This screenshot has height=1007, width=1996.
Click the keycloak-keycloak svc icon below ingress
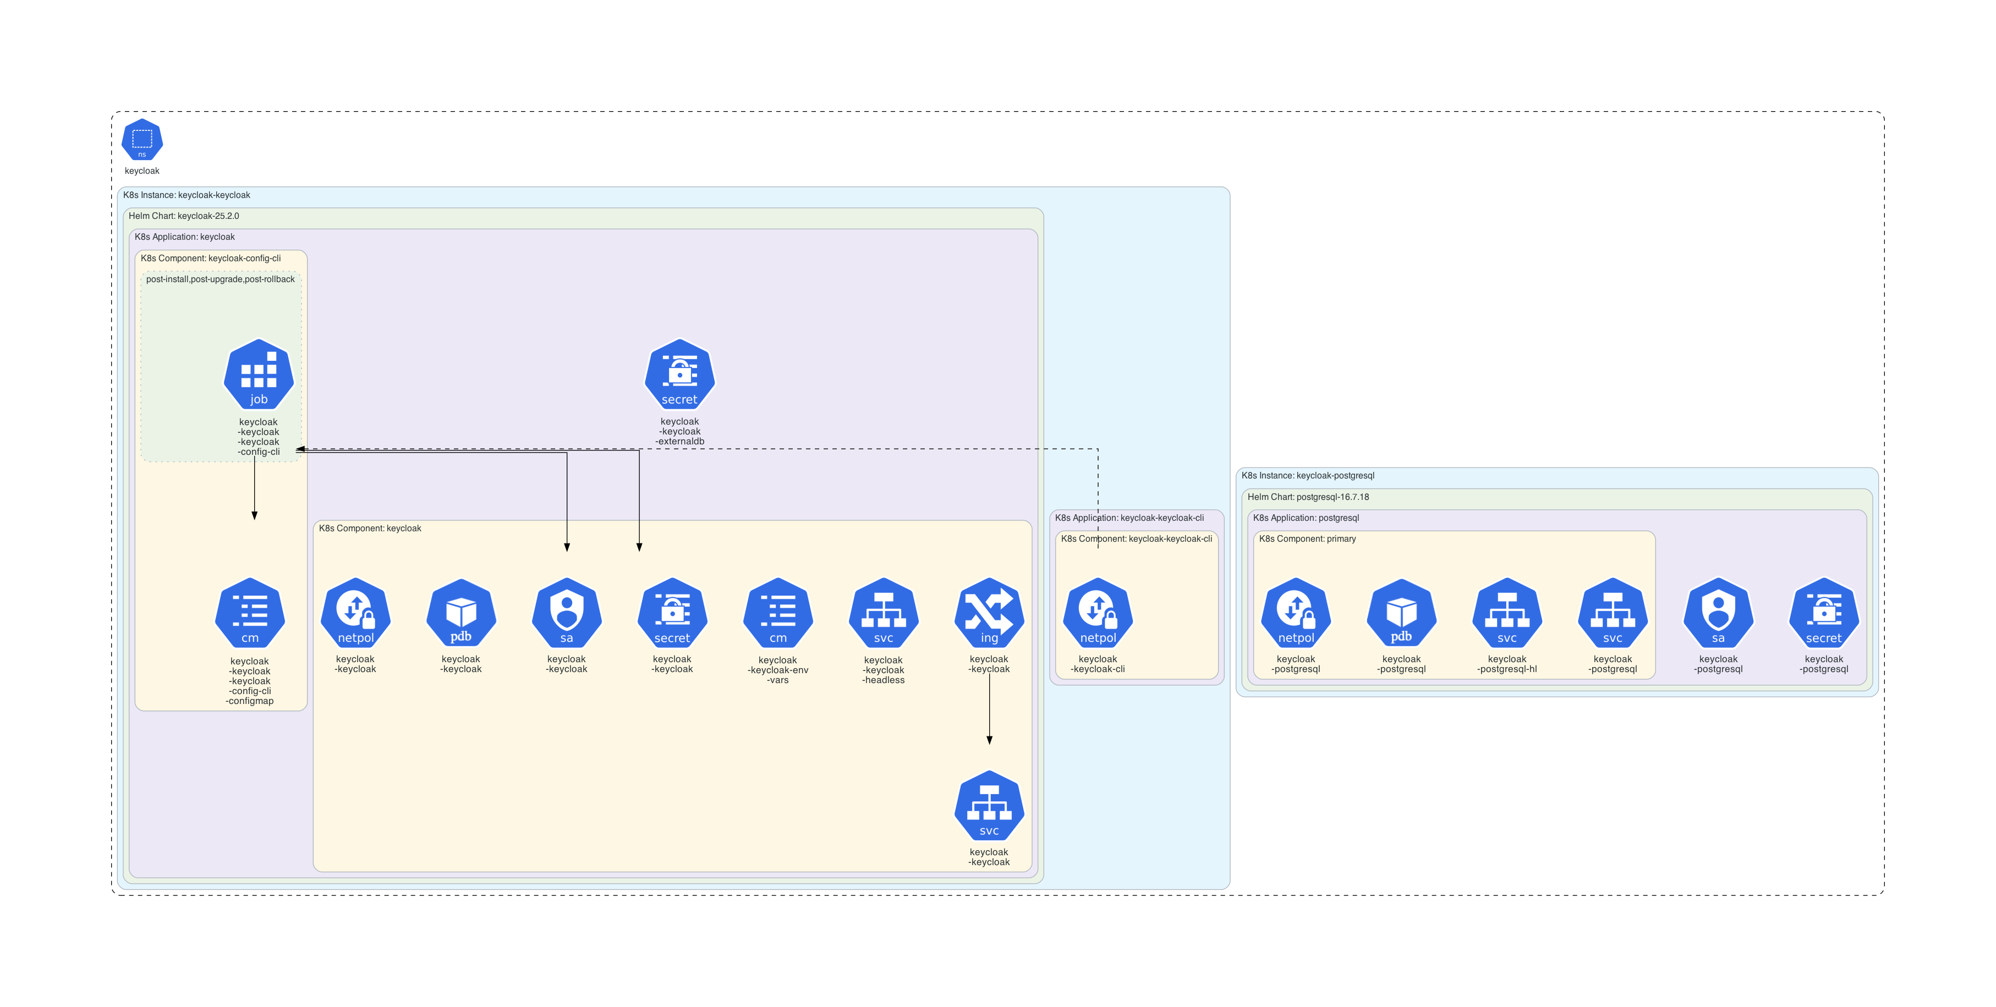click(990, 806)
